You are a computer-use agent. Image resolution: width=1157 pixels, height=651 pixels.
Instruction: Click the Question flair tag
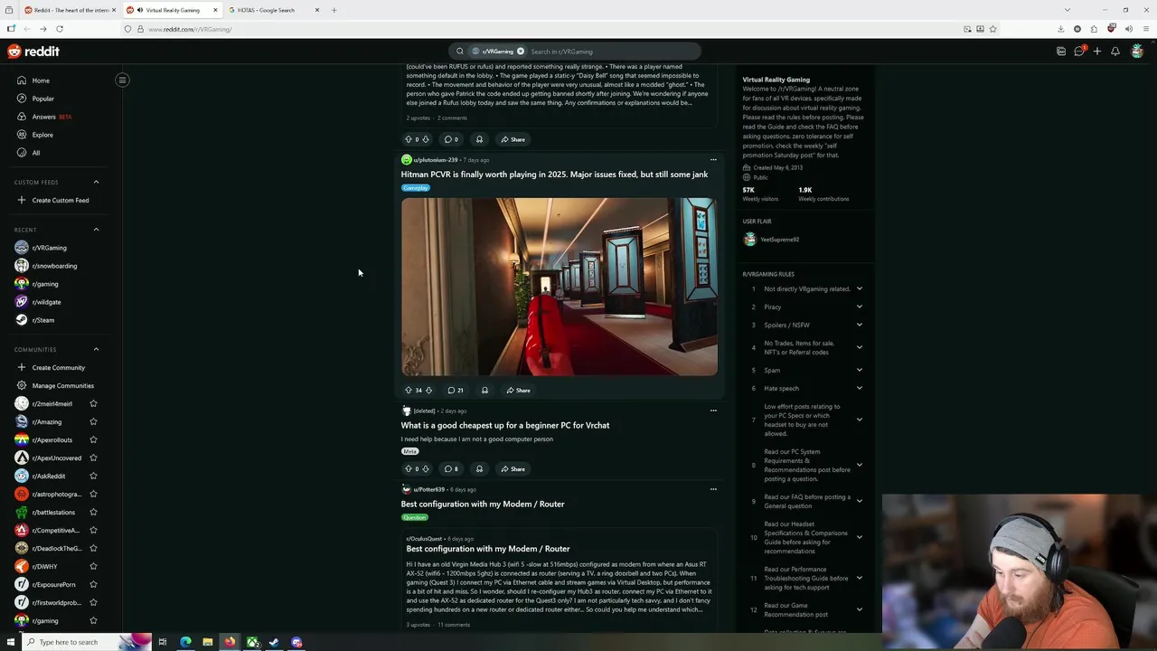(x=415, y=517)
